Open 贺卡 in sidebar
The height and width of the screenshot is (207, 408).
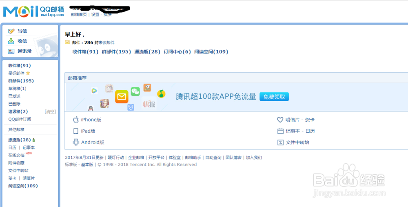click(x=12, y=178)
